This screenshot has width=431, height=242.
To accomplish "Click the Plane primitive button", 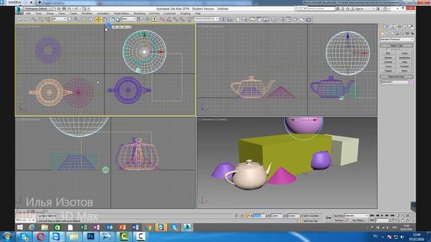I will pyautogui.click(x=405, y=71).
